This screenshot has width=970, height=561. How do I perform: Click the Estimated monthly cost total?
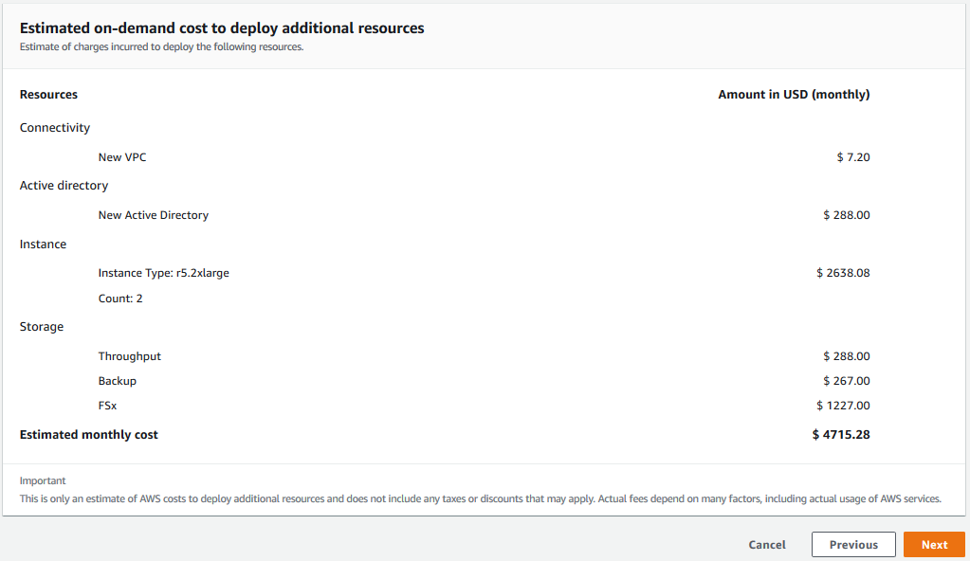click(x=89, y=434)
